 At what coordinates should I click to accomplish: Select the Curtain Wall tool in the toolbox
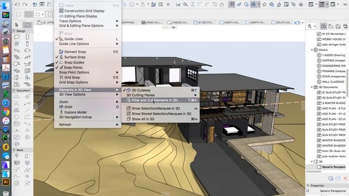[x=27, y=71]
